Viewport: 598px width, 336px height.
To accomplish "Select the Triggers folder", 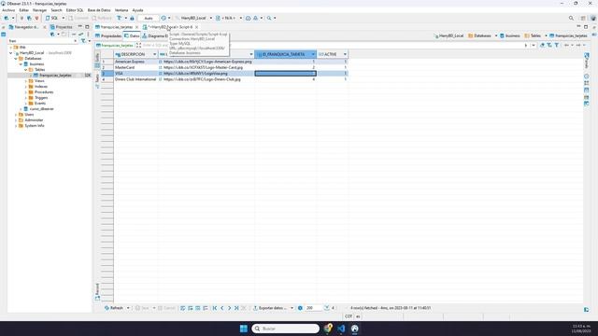I will (x=38, y=98).
